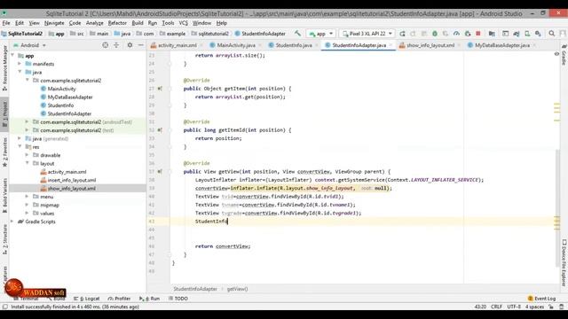Click the Make Project hammer icon

pyautogui.click(x=297, y=34)
